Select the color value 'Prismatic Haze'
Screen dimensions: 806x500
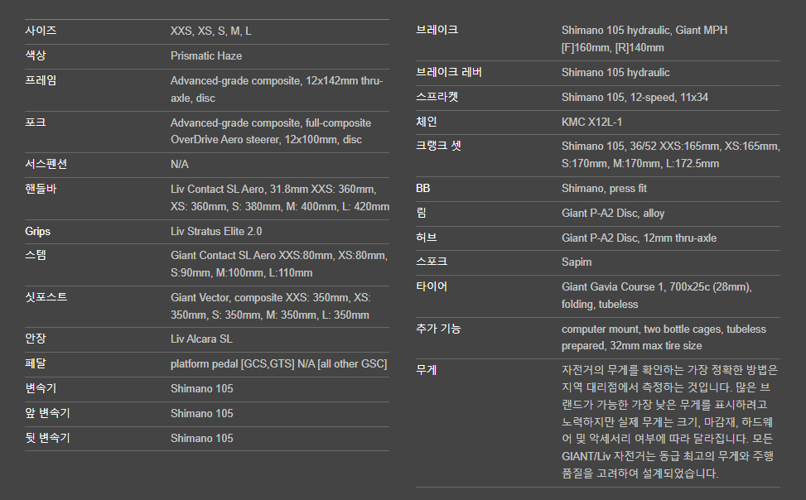pyautogui.click(x=206, y=56)
